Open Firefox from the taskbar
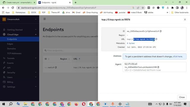Viewport: 190px width, 107px height. pyautogui.click(x=76, y=104)
